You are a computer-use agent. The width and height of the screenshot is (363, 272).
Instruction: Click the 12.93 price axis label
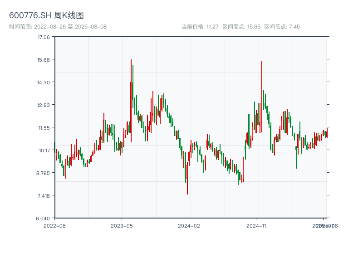[44, 105]
